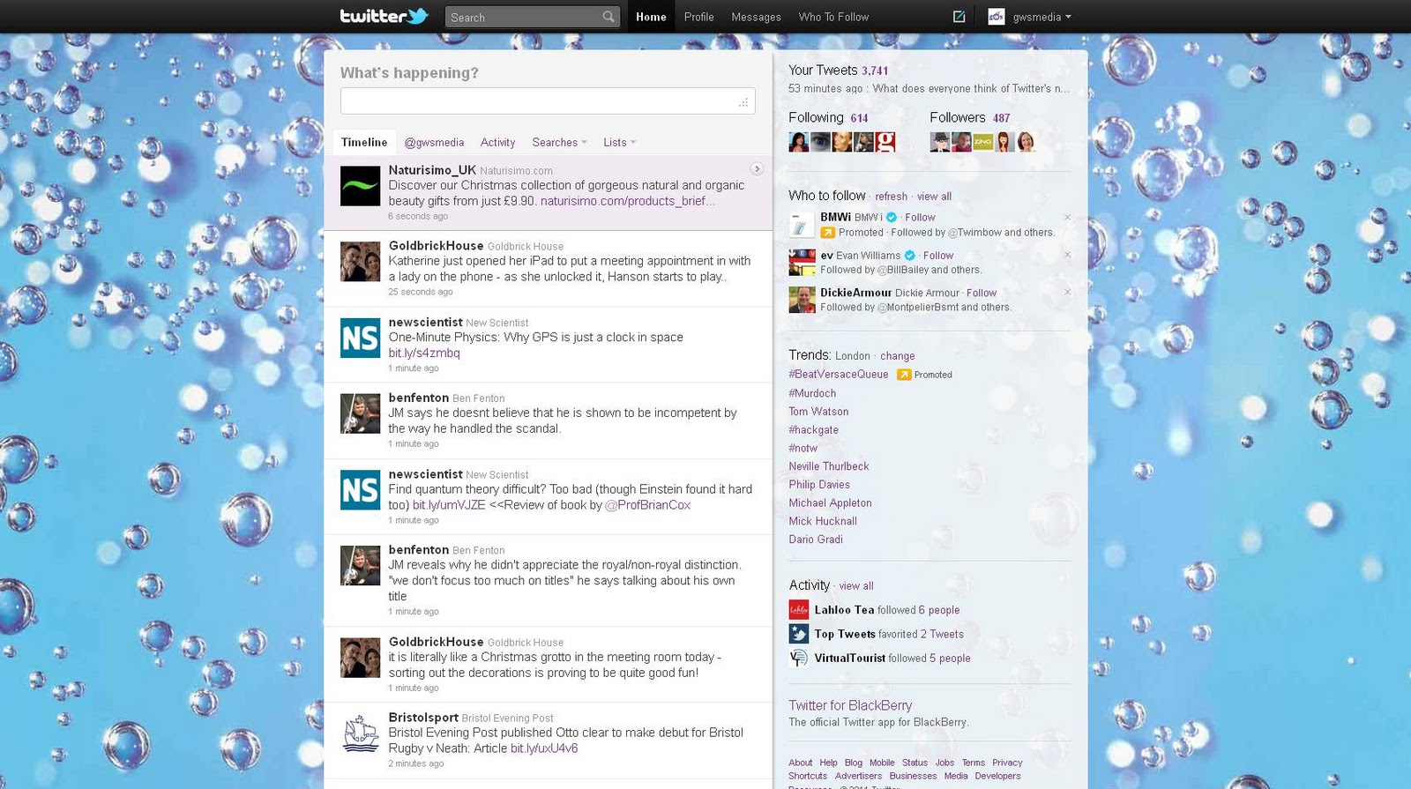
Task: Click Naturisimo_UK green wave avatar
Action: [360, 186]
